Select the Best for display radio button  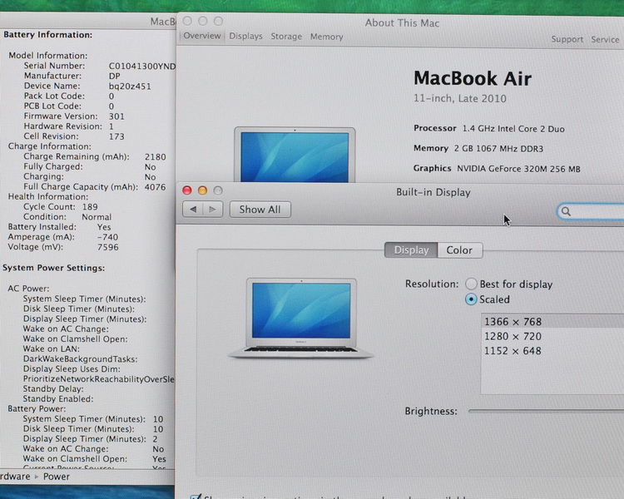point(471,284)
